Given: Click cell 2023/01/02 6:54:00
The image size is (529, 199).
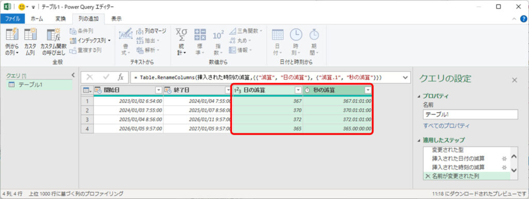Looking at the screenshot, I should [129, 101].
